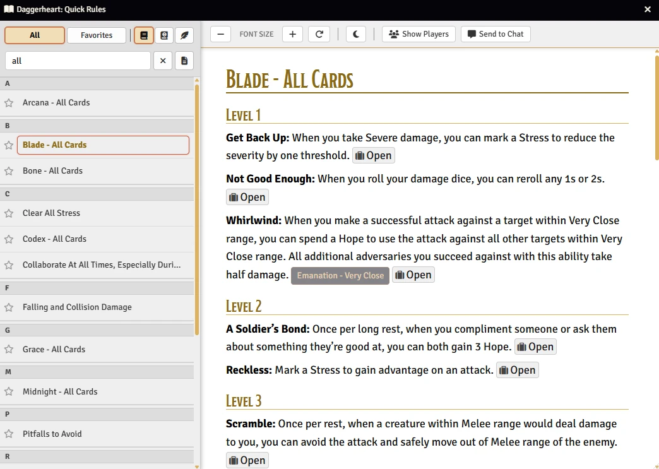The width and height of the screenshot is (659, 469).
Task: Focus the search input containing 'all'
Action: coord(78,61)
